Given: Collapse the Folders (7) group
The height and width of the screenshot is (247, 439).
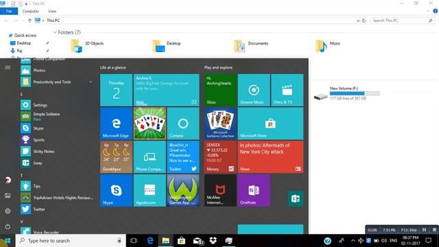Looking at the screenshot, I should click(55, 32).
